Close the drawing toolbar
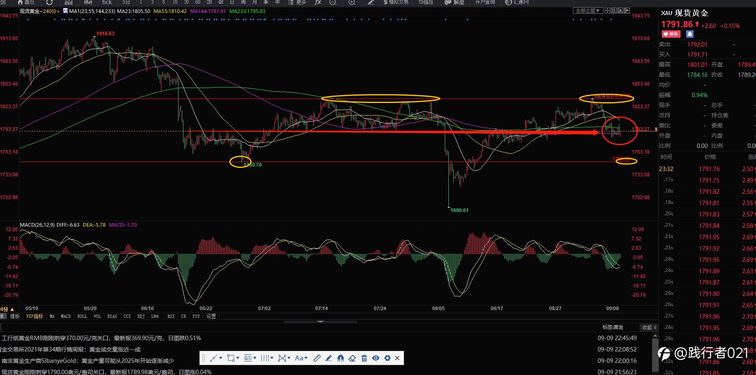Viewport: 756px width, 375px height. click(397, 358)
